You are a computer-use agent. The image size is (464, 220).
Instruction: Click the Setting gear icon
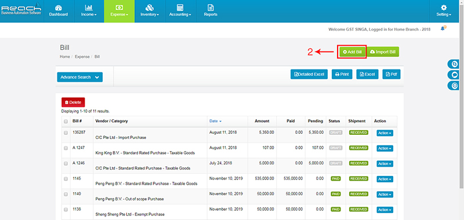(444, 8)
